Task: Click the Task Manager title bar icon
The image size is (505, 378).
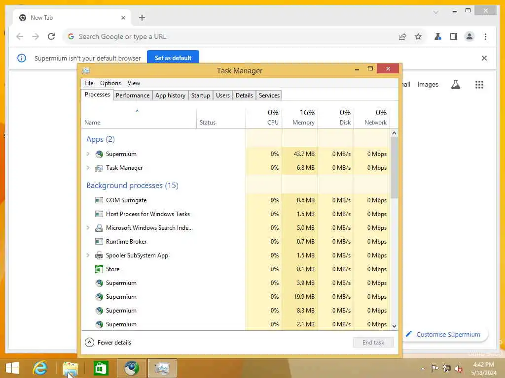Action: click(86, 71)
